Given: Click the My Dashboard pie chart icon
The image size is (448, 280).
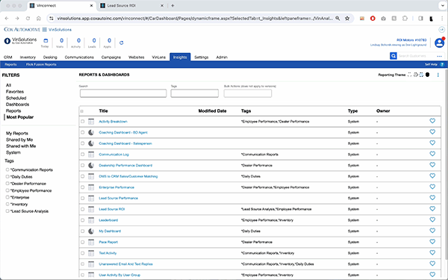Looking at the screenshot, I should [91, 231].
